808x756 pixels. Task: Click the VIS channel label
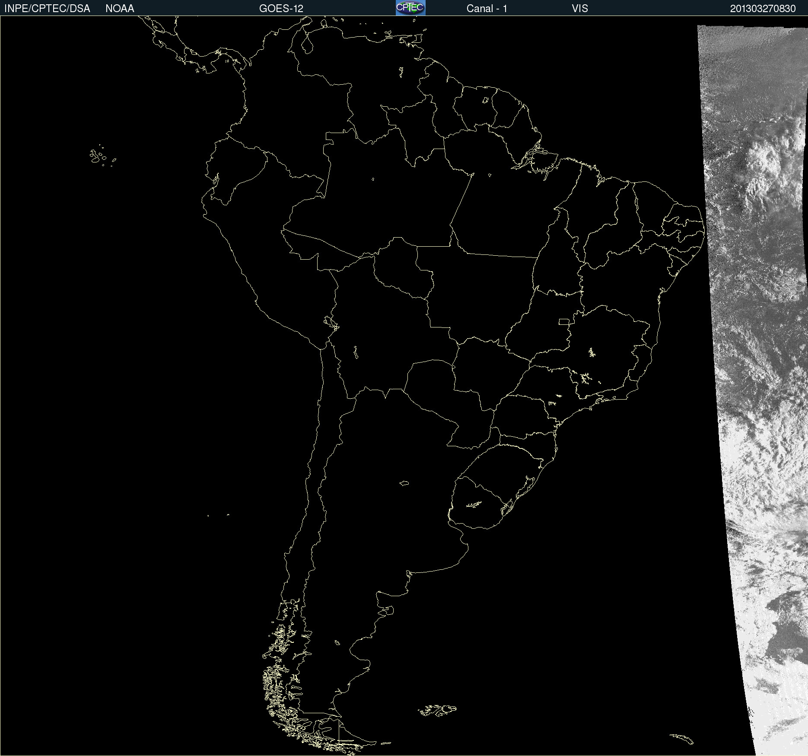[x=580, y=9]
